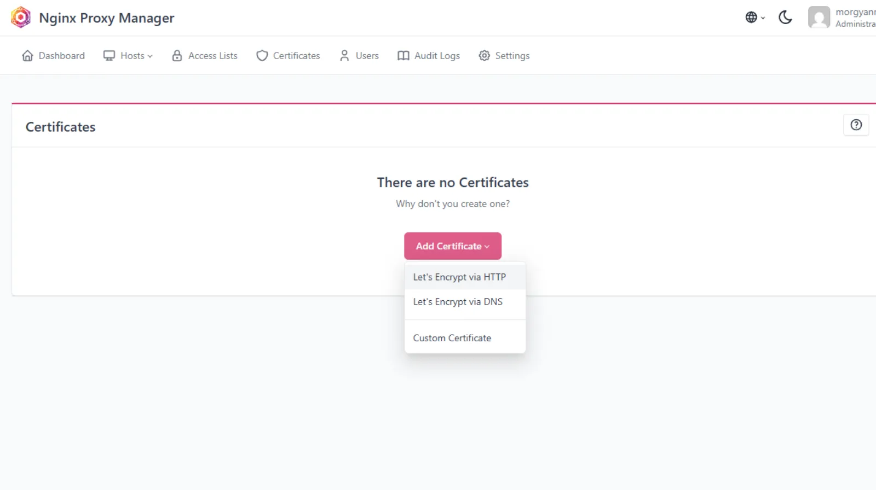The height and width of the screenshot is (490, 876).
Task: Expand the Hosts dropdown chevron
Action: (x=150, y=56)
